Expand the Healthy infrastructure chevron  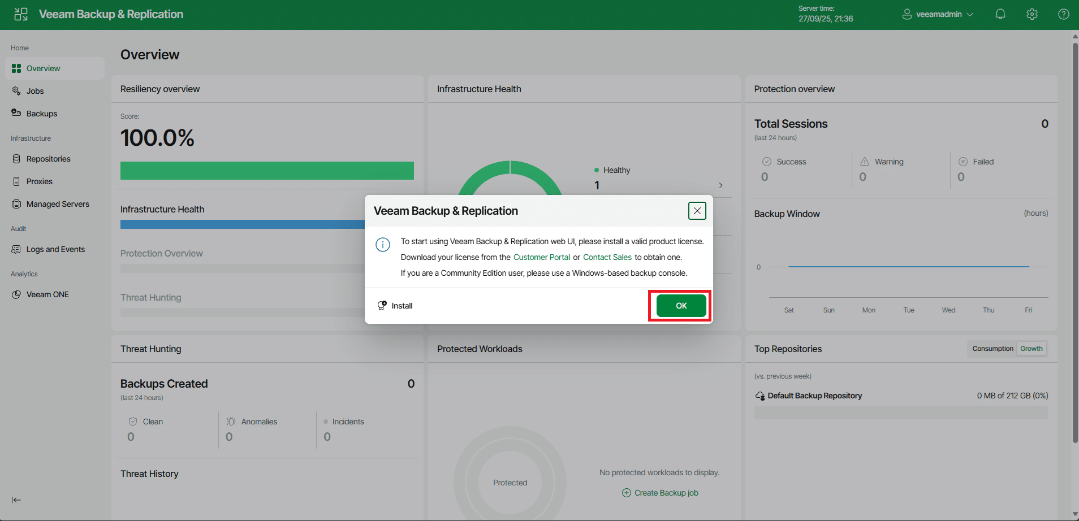[720, 185]
